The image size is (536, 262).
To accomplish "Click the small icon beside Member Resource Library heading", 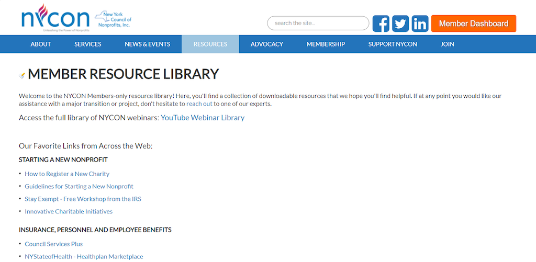I will tap(22, 75).
